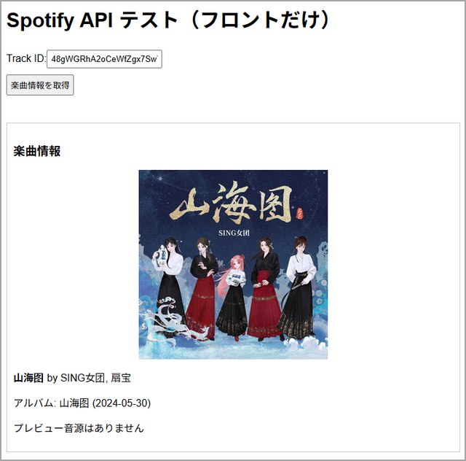Viewport: 466px width, 461px height.
Task: Click the album cover artwork image
Action: point(233,265)
